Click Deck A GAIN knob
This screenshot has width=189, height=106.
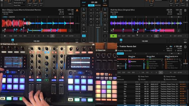pos(84,10)
